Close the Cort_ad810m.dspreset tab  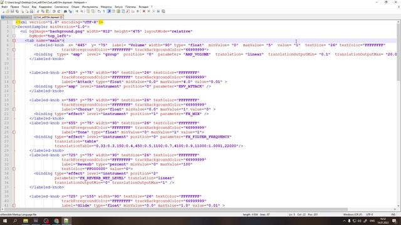61,17
